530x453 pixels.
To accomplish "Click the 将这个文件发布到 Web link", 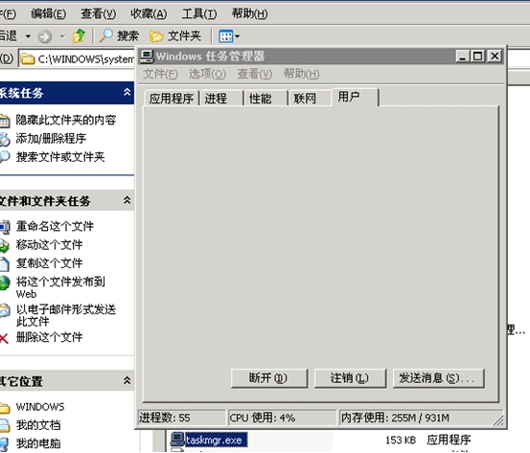I will point(60,288).
